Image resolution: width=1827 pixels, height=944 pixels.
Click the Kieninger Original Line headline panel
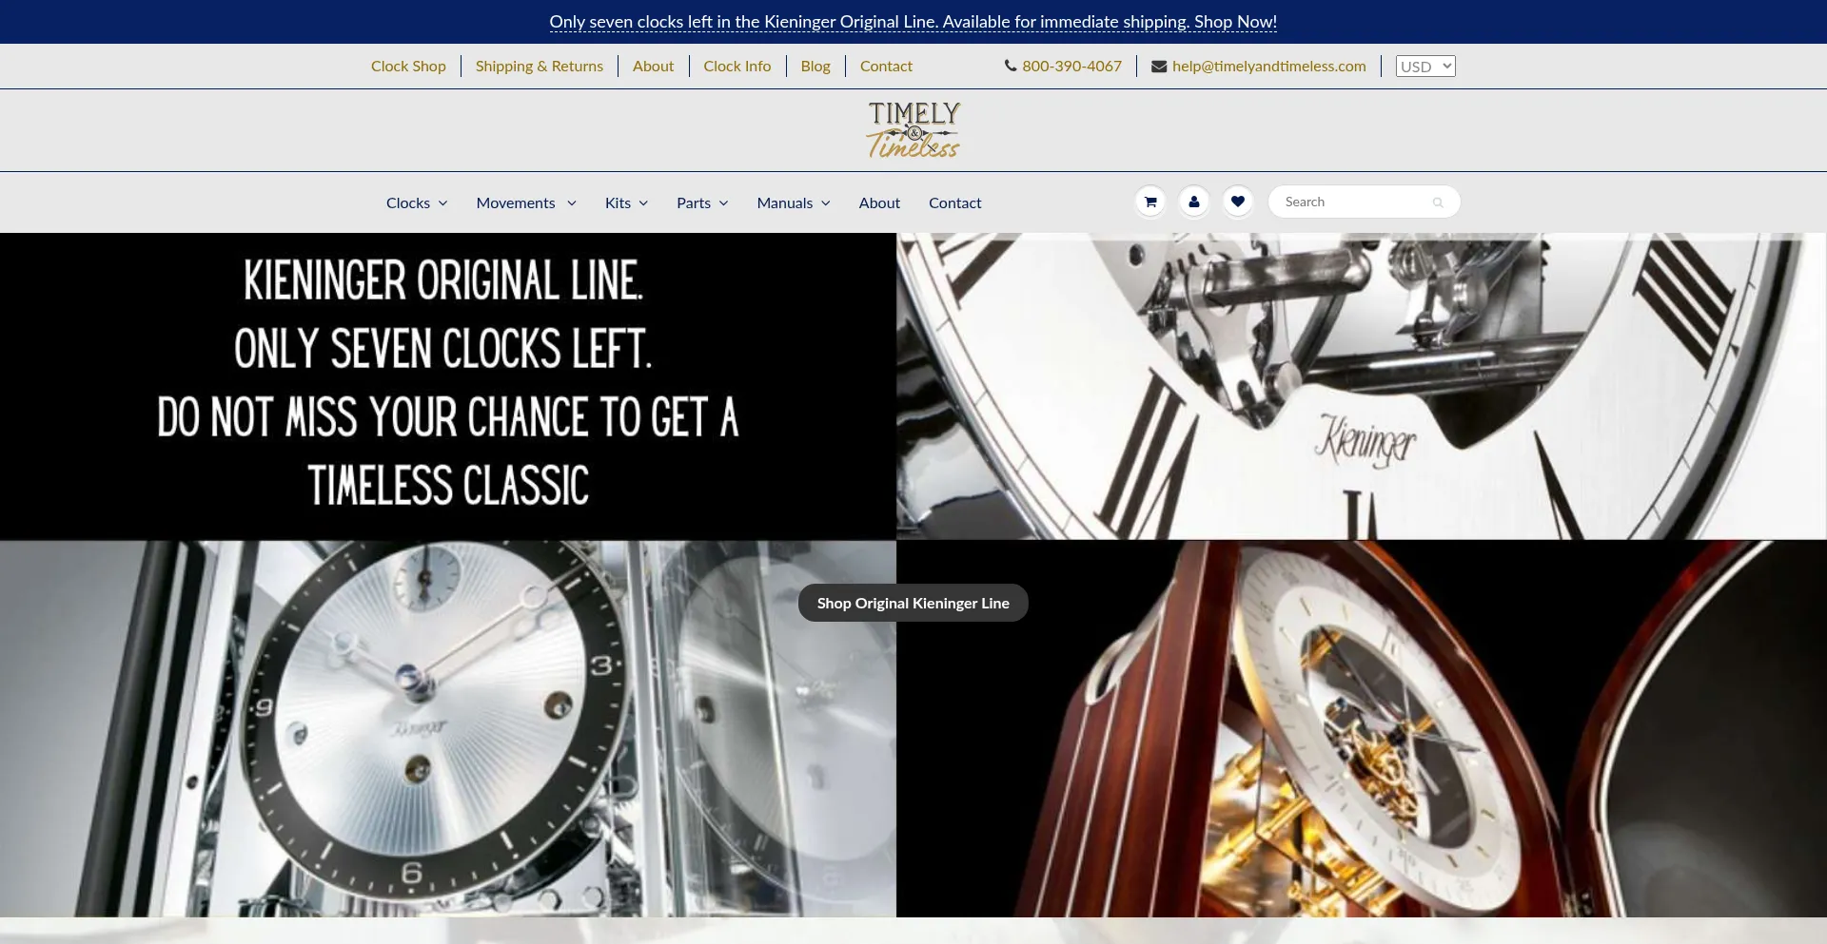pyautogui.click(x=448, y=386)
